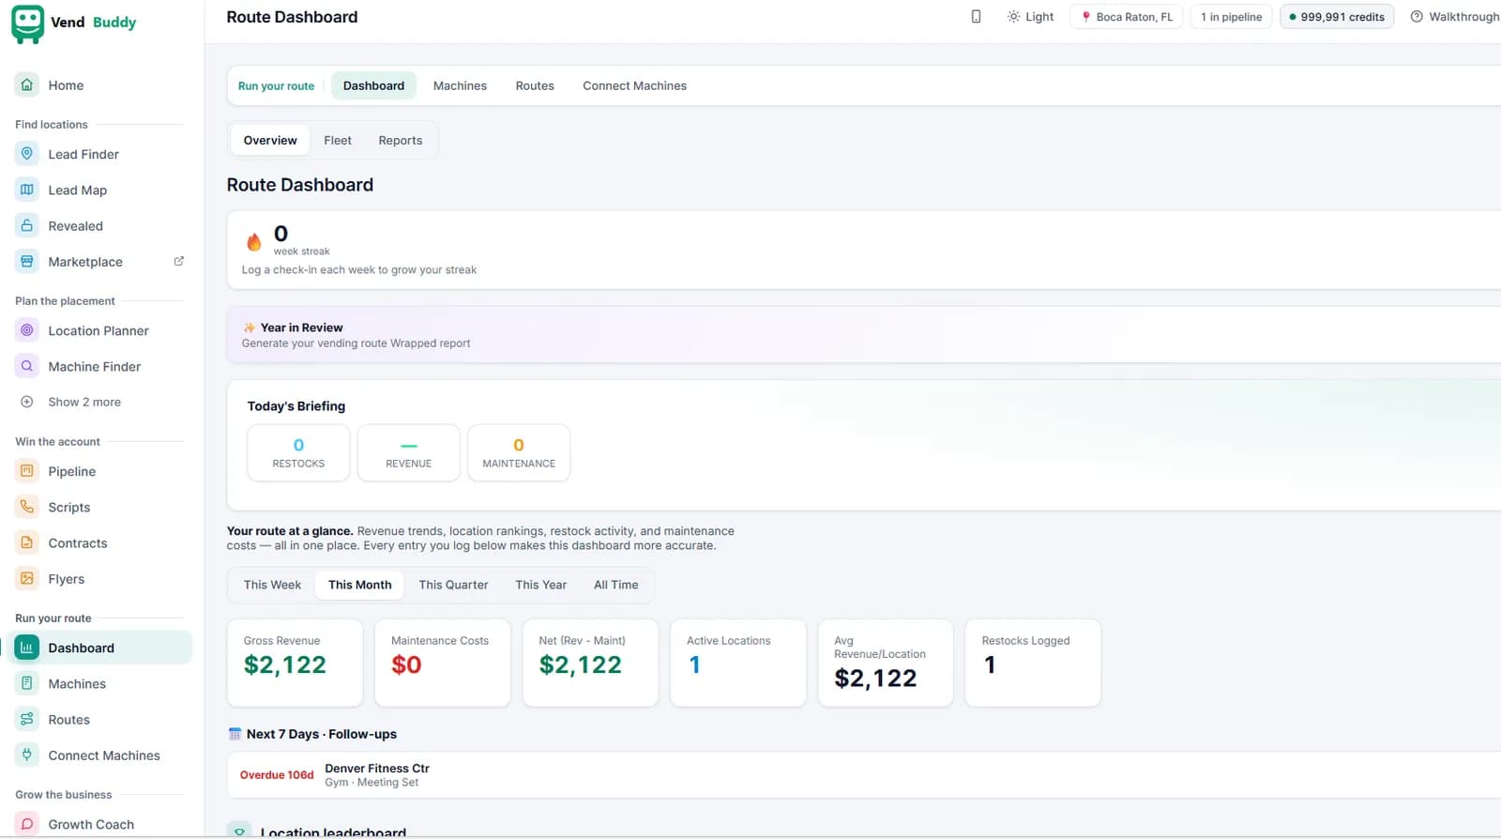Select the This Year time range

(540, 585)
